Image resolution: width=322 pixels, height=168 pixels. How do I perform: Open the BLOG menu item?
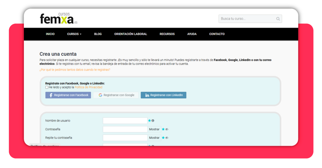98,34
